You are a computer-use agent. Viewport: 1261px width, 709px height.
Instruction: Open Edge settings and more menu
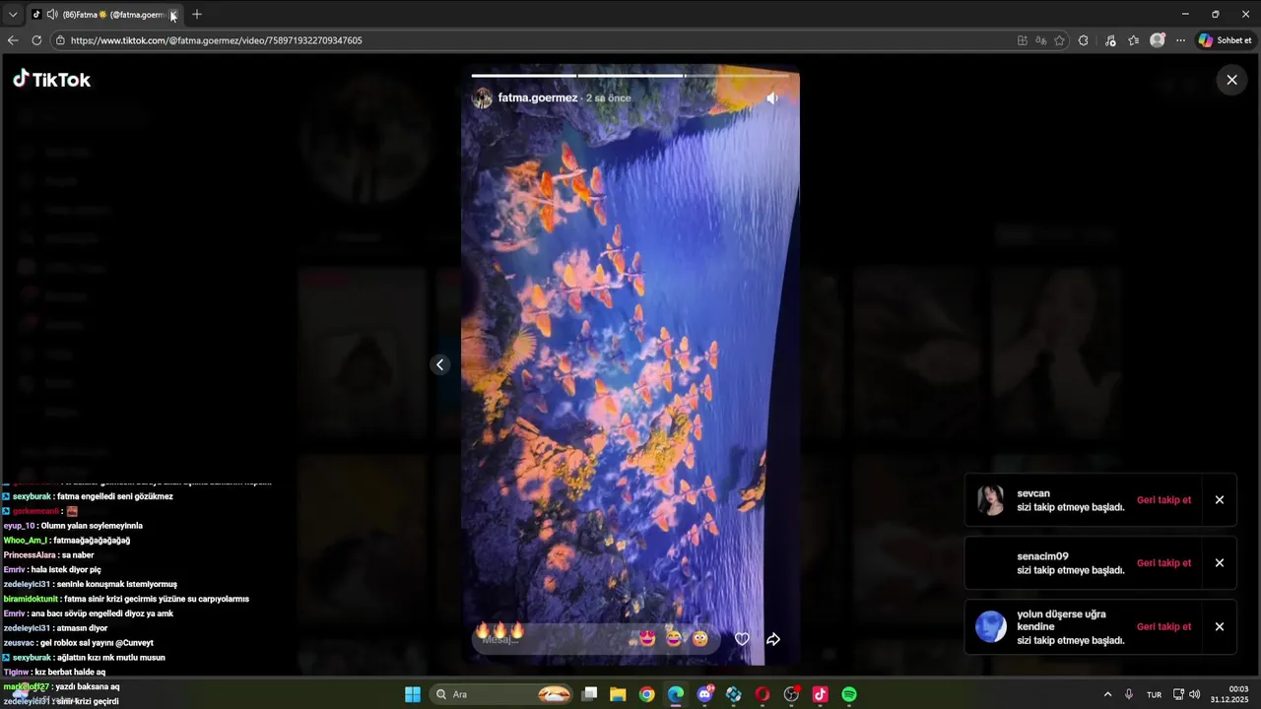tap(1181, 40)
